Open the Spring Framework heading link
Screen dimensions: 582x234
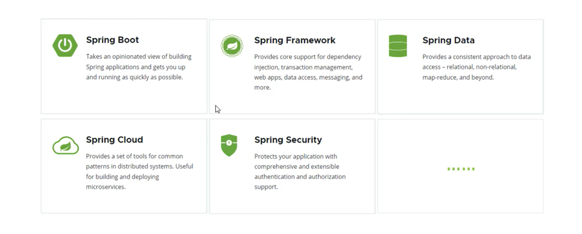[x=295, y=40]
